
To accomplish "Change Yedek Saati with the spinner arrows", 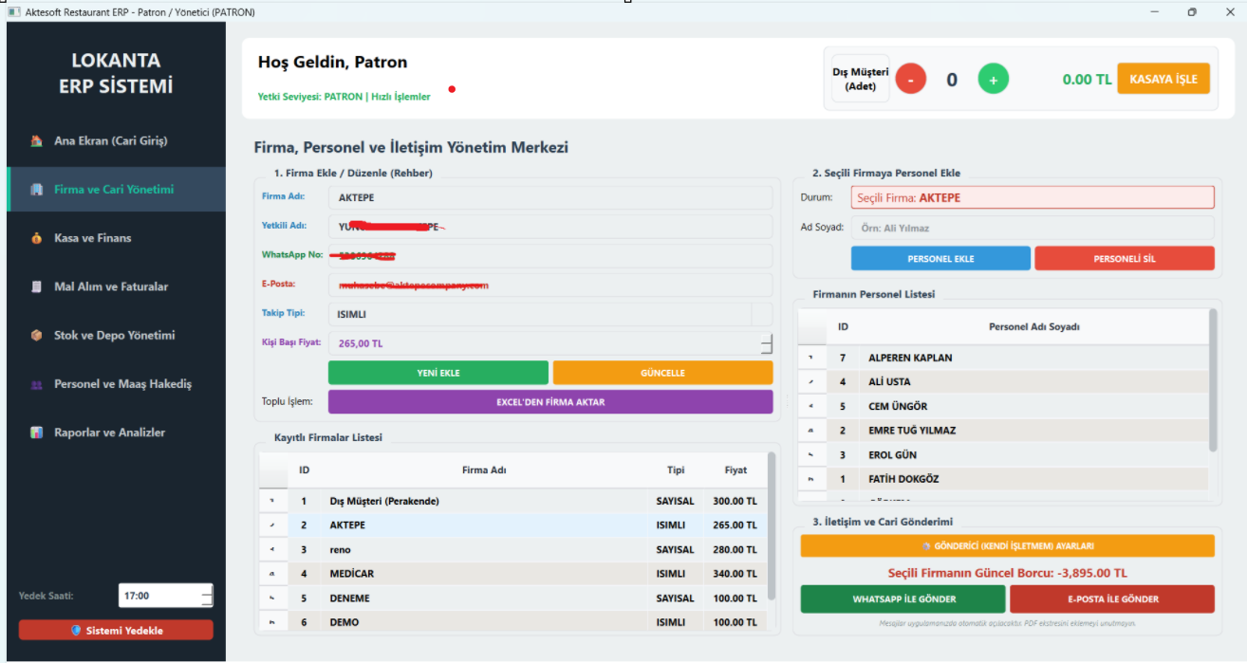I will (207, 596).
